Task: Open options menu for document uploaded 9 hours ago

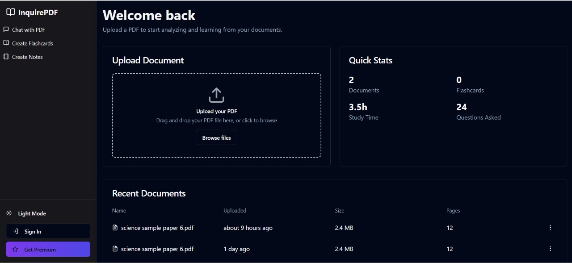Action: tap(550, 228)
